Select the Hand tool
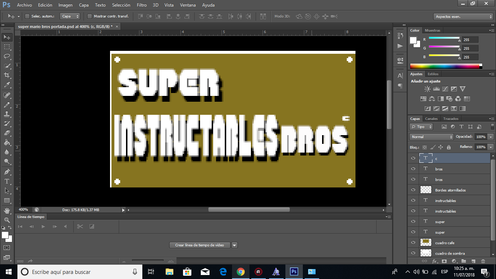Viewport: 496px width, 279px height. (7, 210)
